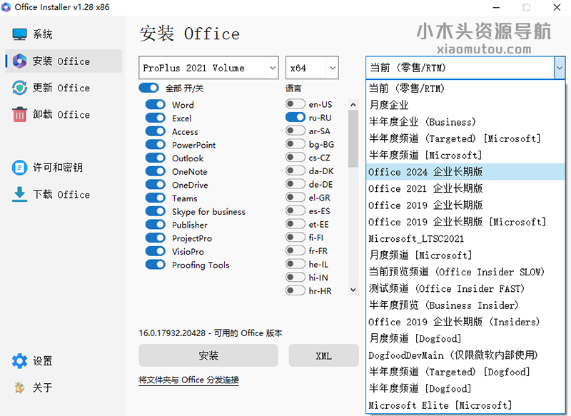The image size is (571, 416).
Task: Open the 系统 section in sidebar
Action: tap(64, 34)
